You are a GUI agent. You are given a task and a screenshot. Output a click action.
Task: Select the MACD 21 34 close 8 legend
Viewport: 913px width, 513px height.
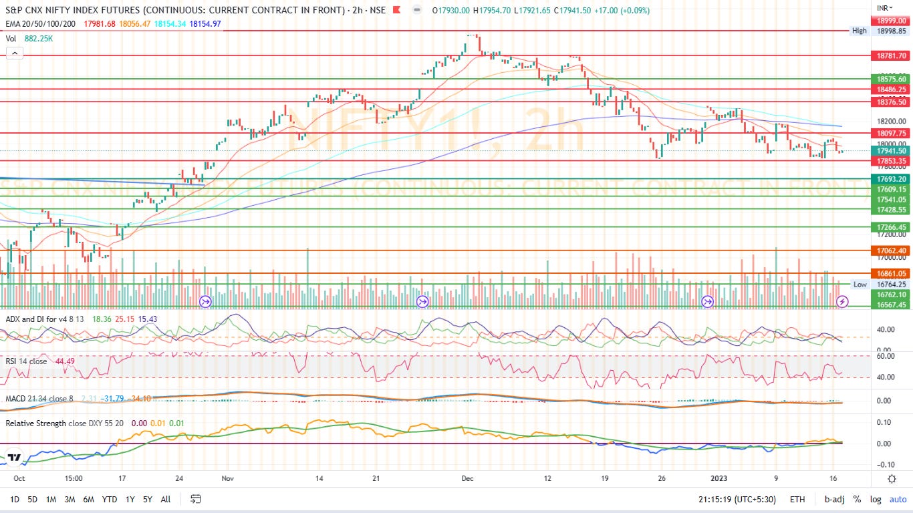coord(39,399)
